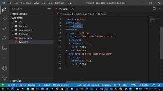Screen dimensions: 163x91
Task: Open the Edit menu
Action: [16, 3]
